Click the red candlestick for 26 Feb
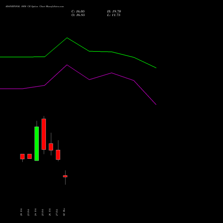This screenshot has width=223, height=223. [51, 147]
